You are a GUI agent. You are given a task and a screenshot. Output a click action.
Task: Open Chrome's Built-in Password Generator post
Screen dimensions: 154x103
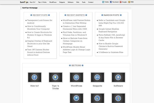point(111,46)
